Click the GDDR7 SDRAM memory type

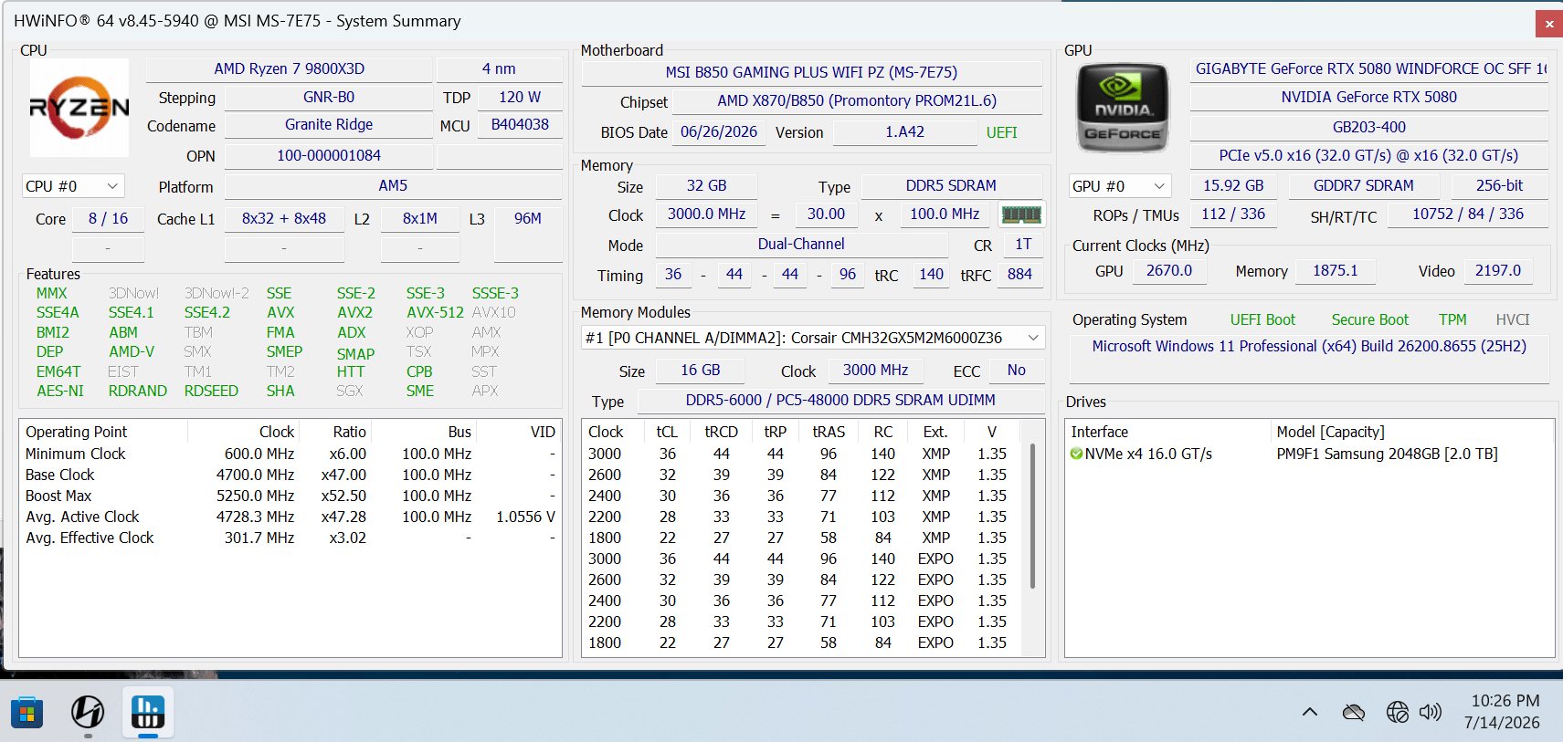pos(1364,186)
